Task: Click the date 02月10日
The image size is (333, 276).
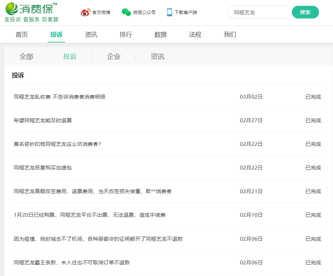Action: (251, 215)
